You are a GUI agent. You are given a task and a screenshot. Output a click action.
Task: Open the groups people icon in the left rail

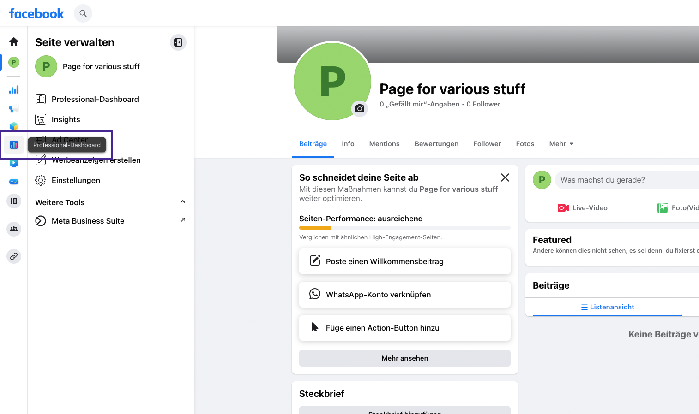[x=14, y=229]
